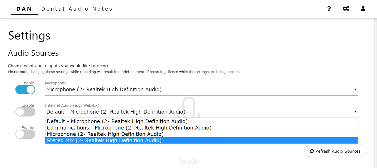Open the help question mark icon
Image resolution: width=377 pixels, height=168 pixels.
(329, 9)
